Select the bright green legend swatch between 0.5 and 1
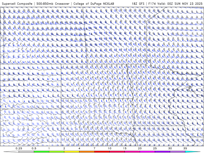The width and height of the screenshot is (204, 153). click(x=42, y=152)
